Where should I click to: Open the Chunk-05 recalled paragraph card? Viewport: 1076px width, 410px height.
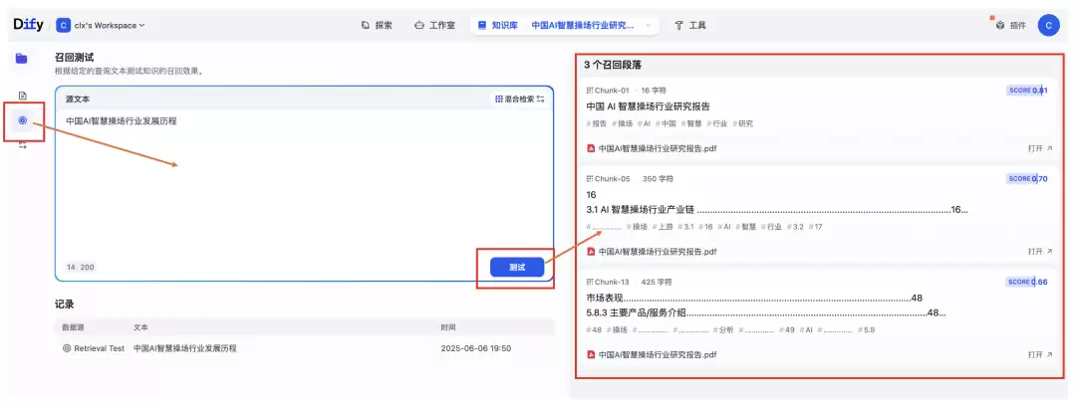(x=817, y=215)
